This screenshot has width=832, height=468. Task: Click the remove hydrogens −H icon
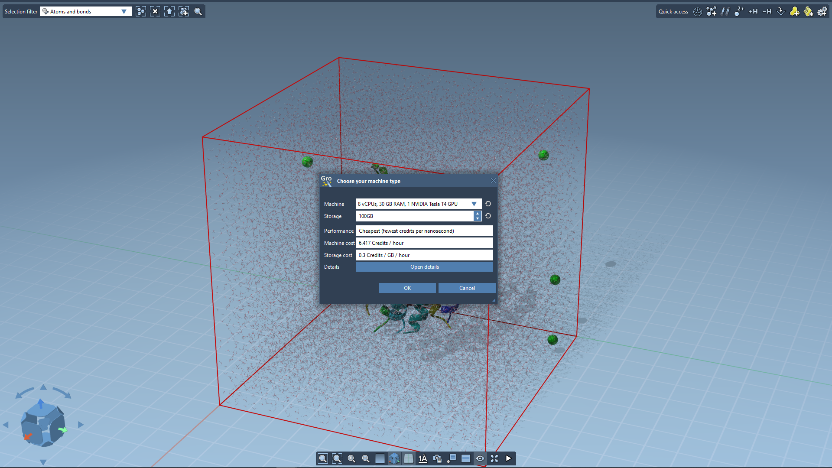point(767,12)
